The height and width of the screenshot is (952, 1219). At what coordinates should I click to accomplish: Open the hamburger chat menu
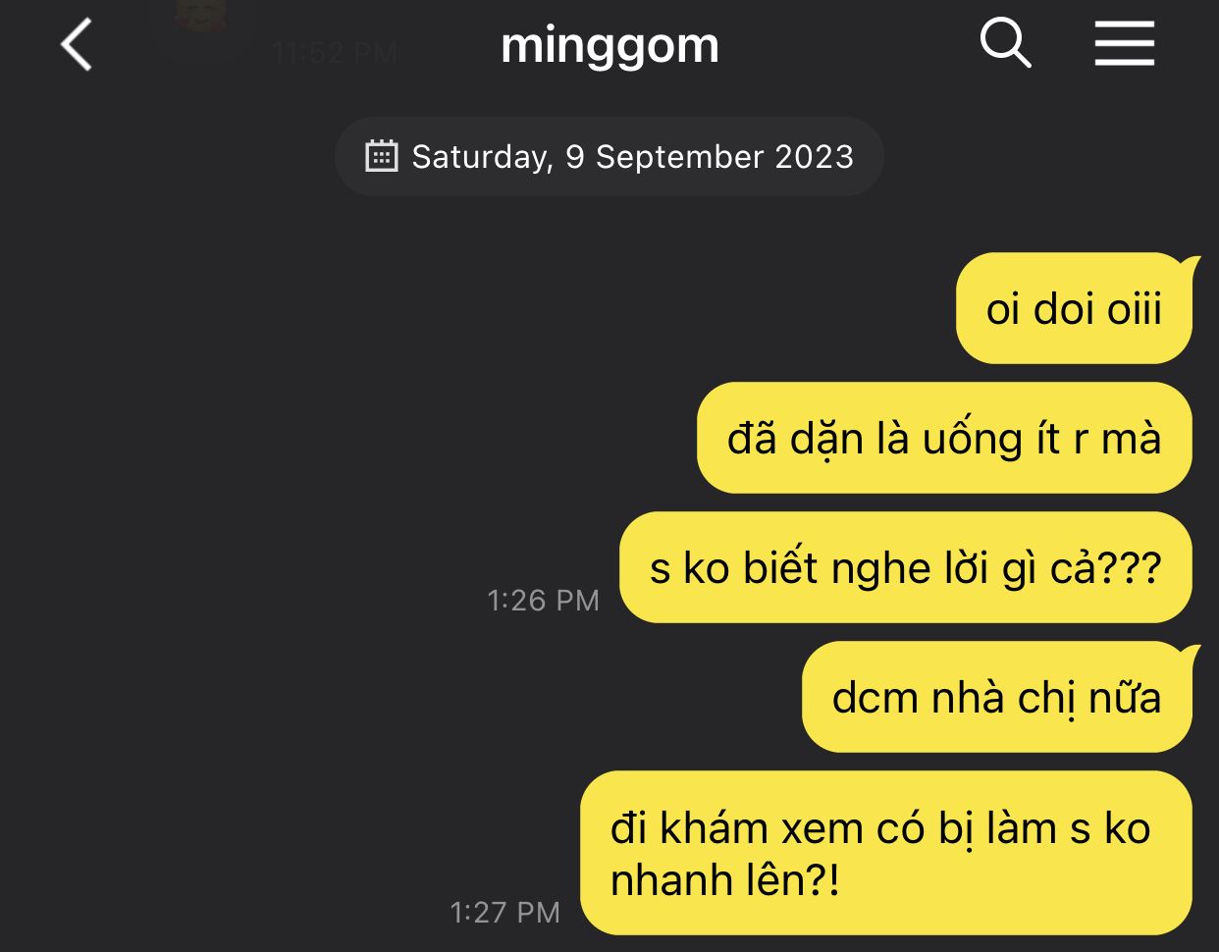tap(1125, 44)
